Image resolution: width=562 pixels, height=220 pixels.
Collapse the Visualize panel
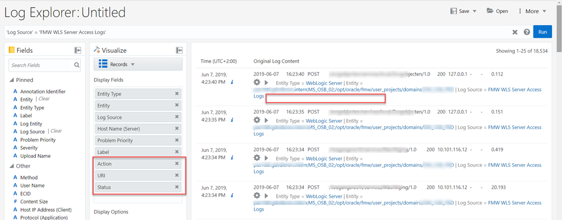click(x=179, y=50)
